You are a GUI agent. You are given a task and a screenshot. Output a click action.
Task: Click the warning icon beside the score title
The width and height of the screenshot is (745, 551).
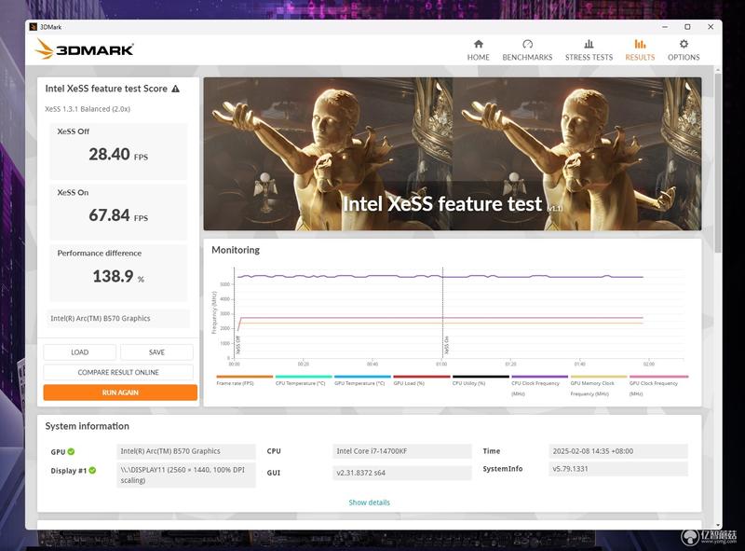point(176,89)
